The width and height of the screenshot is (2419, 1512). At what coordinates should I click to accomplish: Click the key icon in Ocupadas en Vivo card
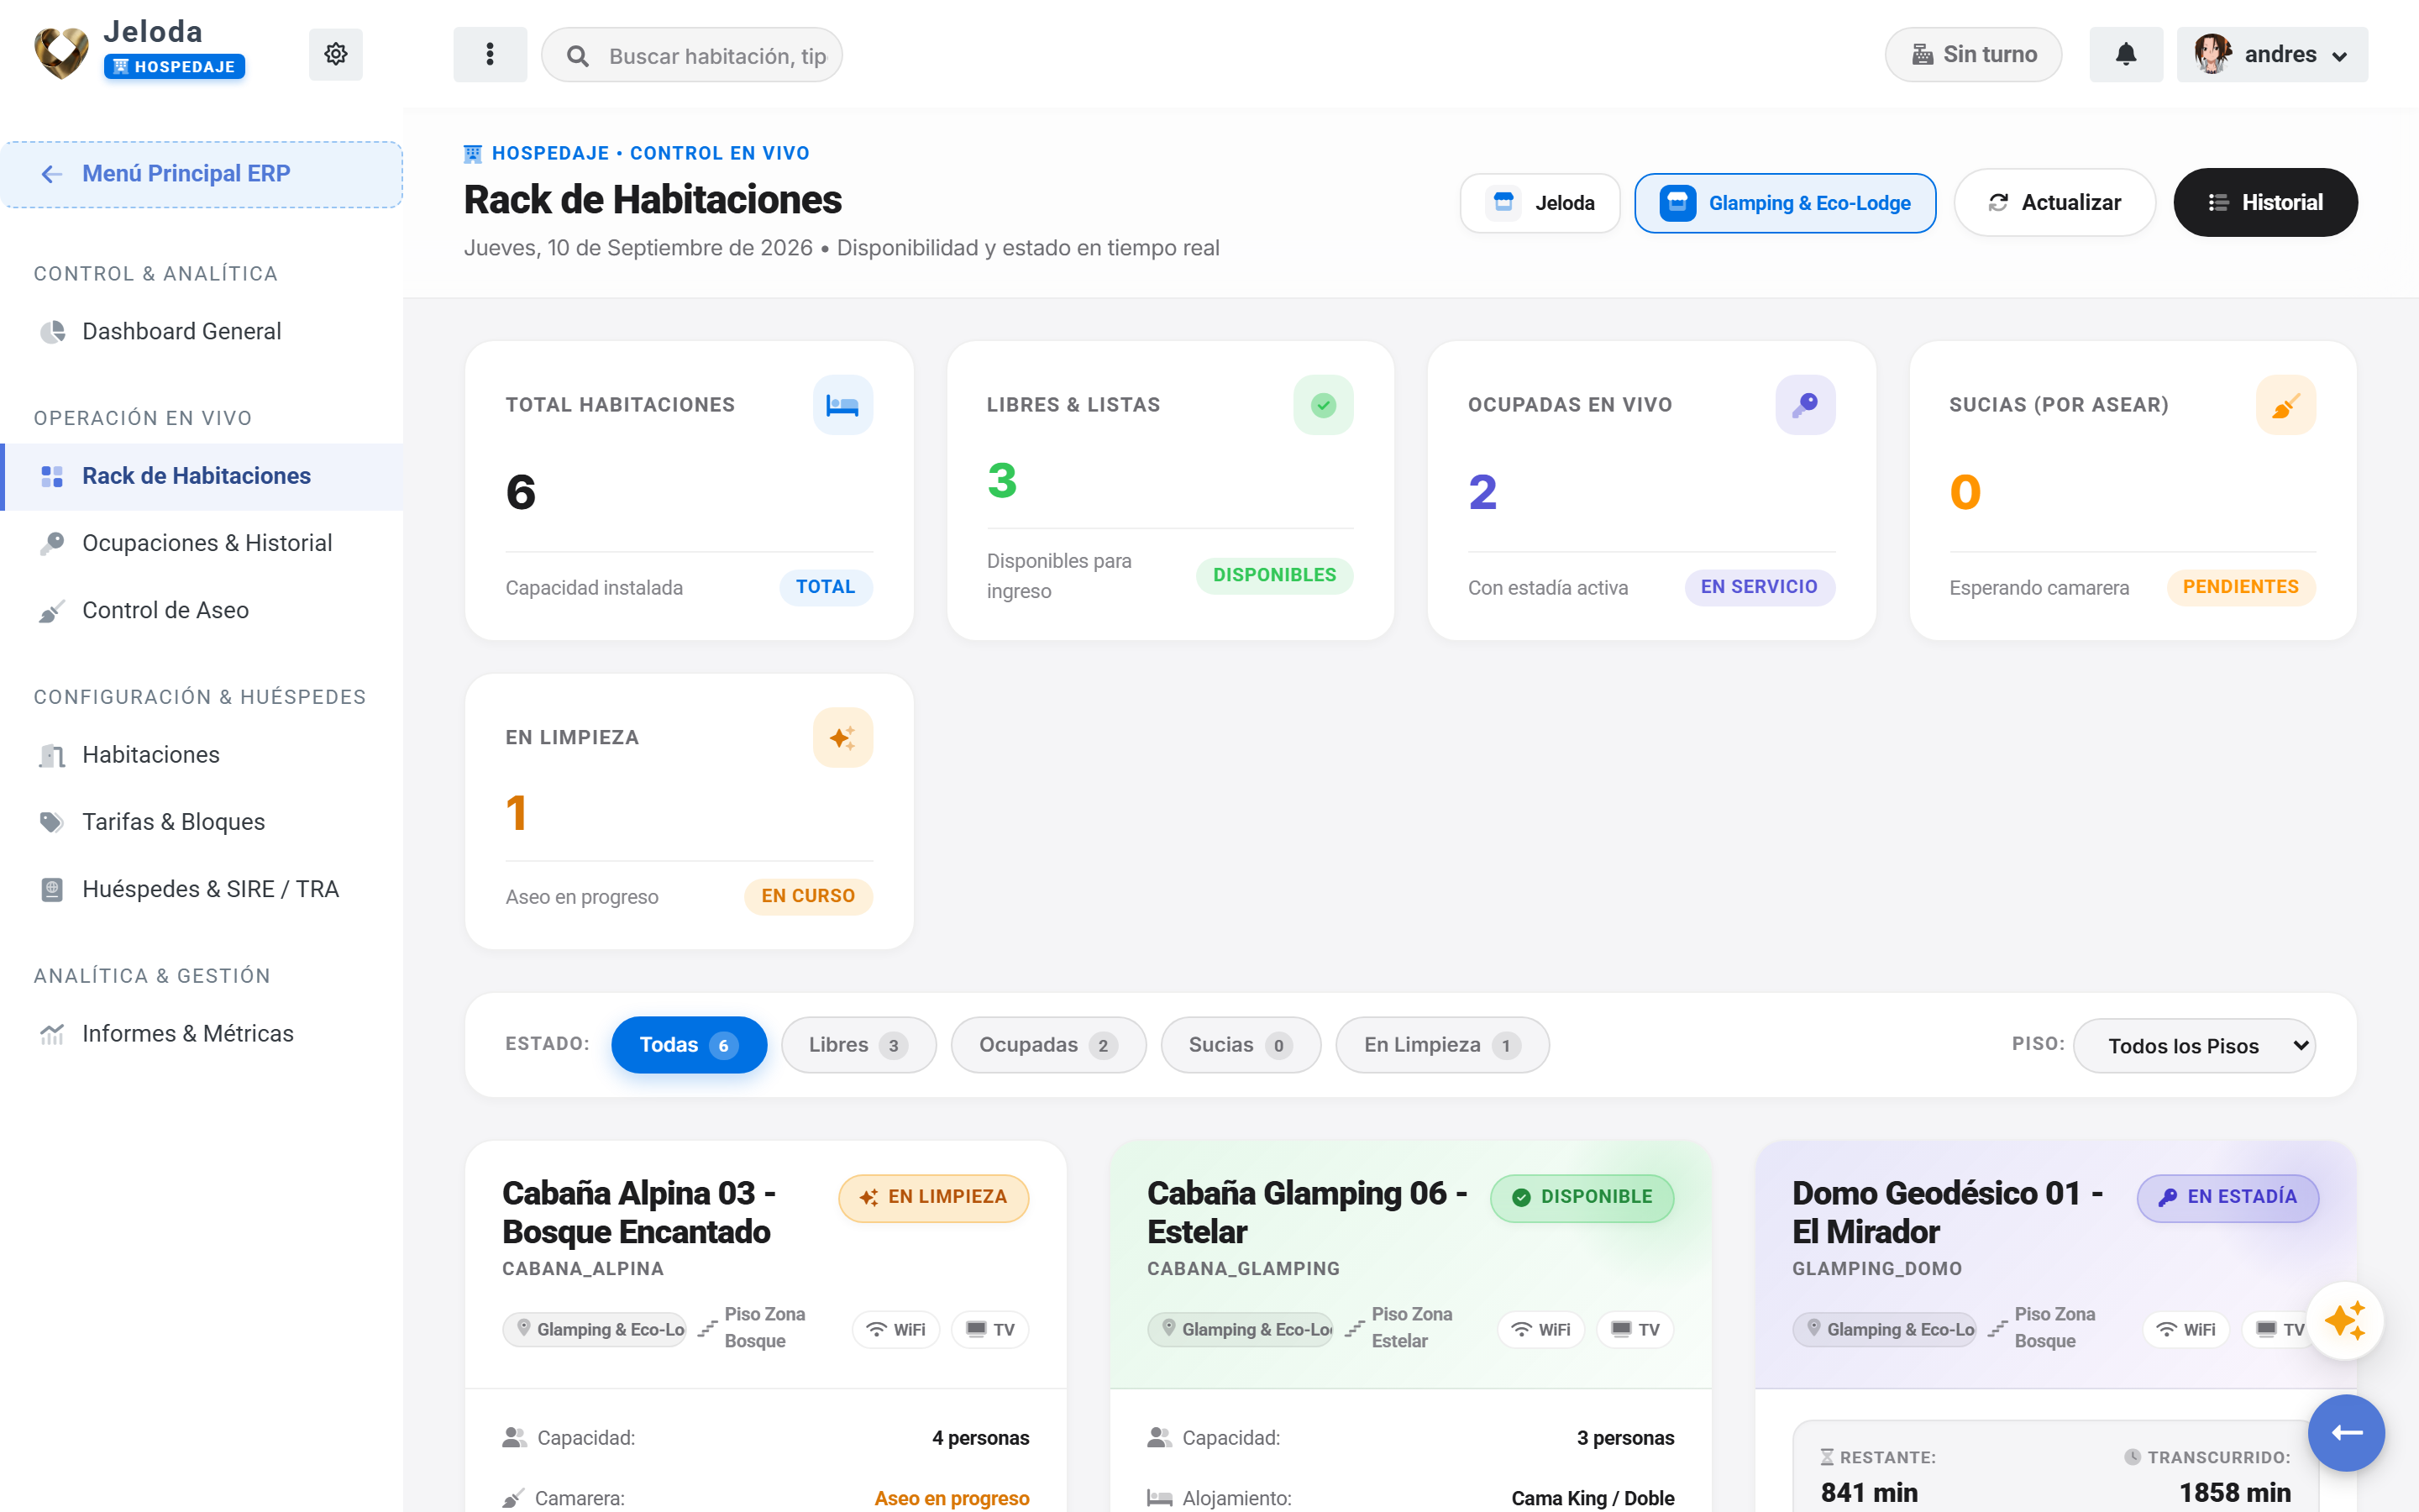1805,405
